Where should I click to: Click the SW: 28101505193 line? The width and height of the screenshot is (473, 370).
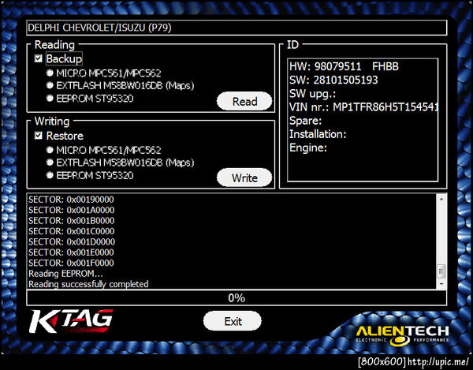[x=333, y=80]
